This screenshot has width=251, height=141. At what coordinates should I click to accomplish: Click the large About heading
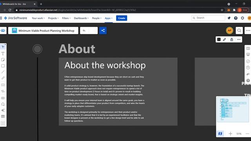(77, 49)
